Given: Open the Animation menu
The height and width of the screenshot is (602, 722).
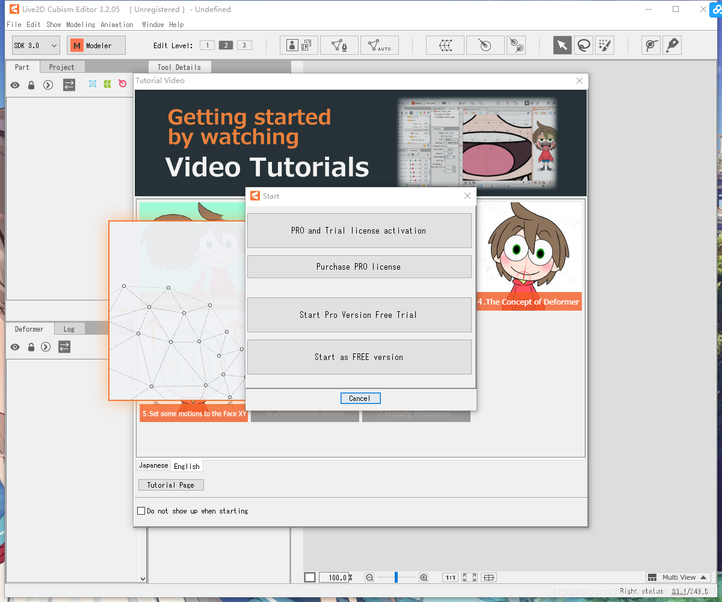Looking at the screenshot, I should pyautogui.click(x=117, y=25).
